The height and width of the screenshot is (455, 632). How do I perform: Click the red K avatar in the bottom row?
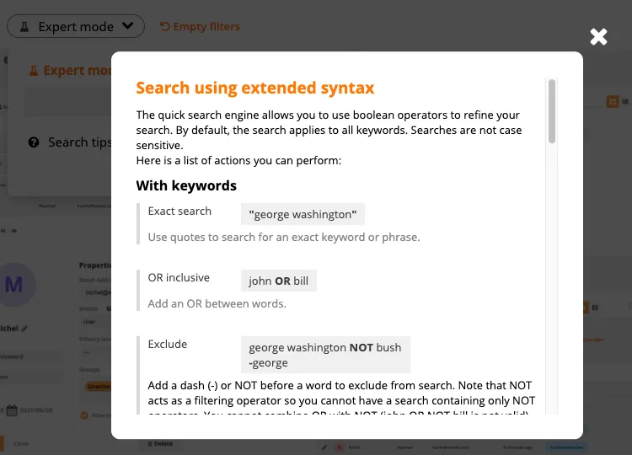pos(340,447)
